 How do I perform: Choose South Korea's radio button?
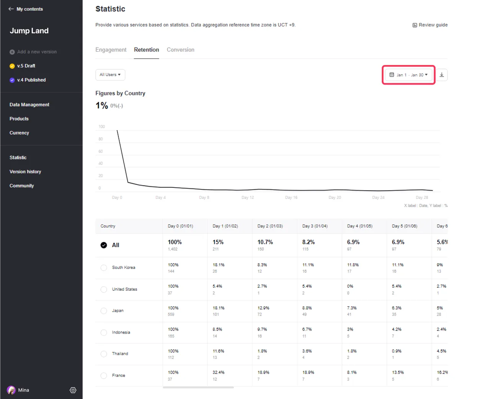tap(104, 267)
